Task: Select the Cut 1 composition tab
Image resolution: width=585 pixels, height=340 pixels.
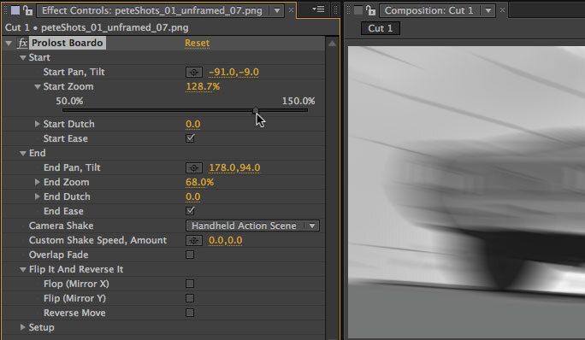Action: point(381,28)
